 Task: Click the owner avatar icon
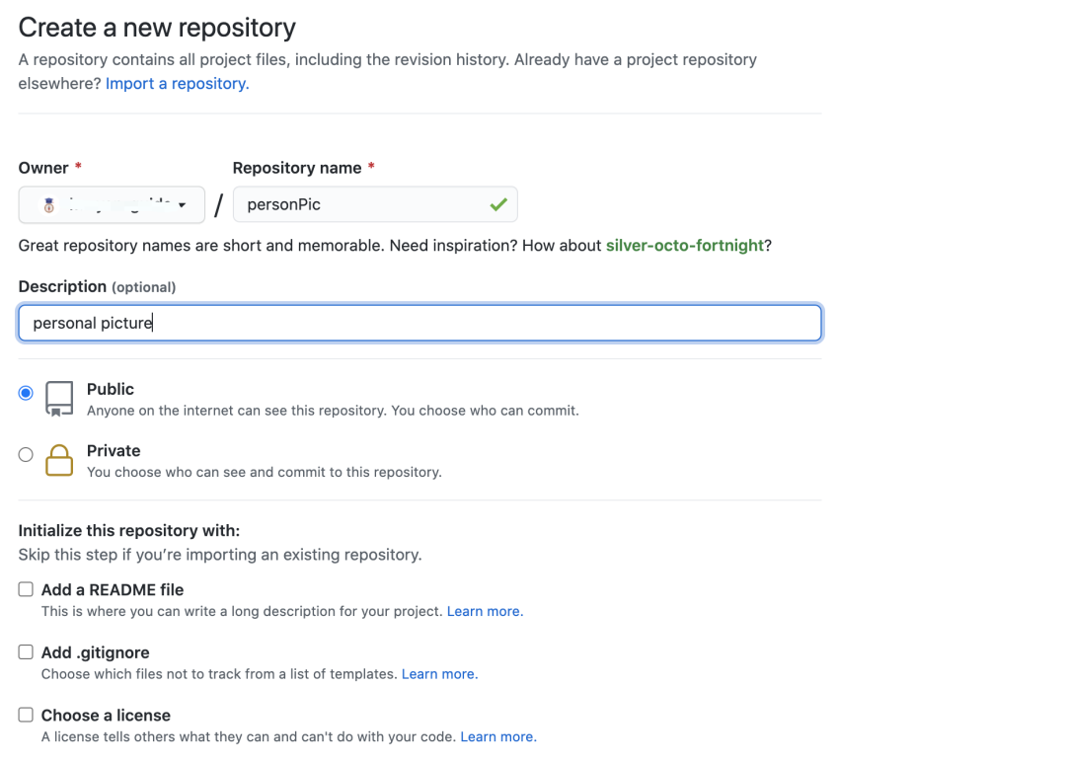click(x=49, y=205)
